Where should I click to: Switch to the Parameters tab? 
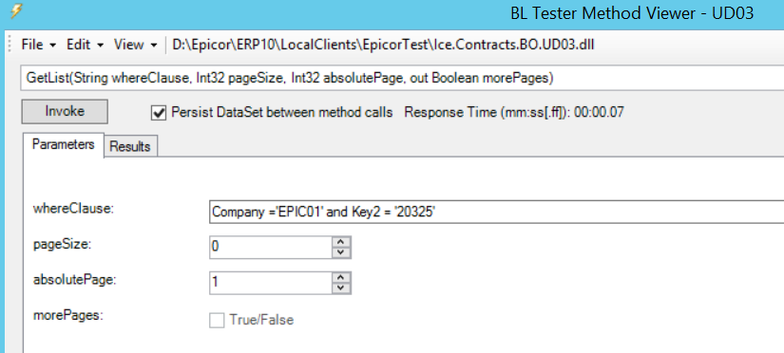coord(64,145)
